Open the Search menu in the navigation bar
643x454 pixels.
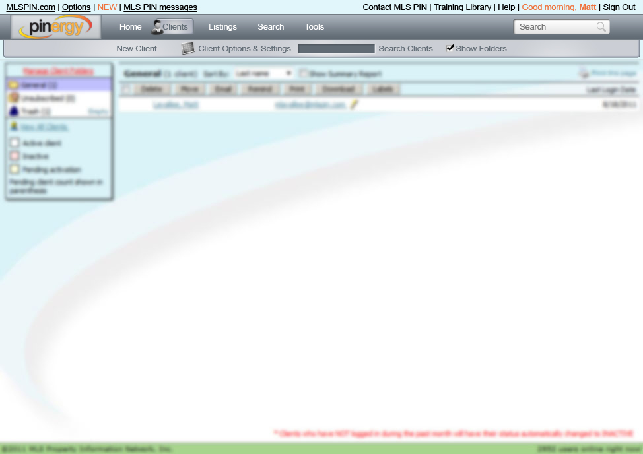271,26
